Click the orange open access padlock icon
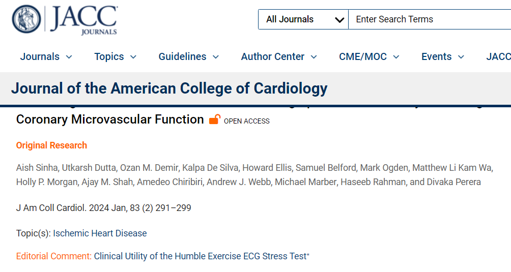 [x=214, y=119]
